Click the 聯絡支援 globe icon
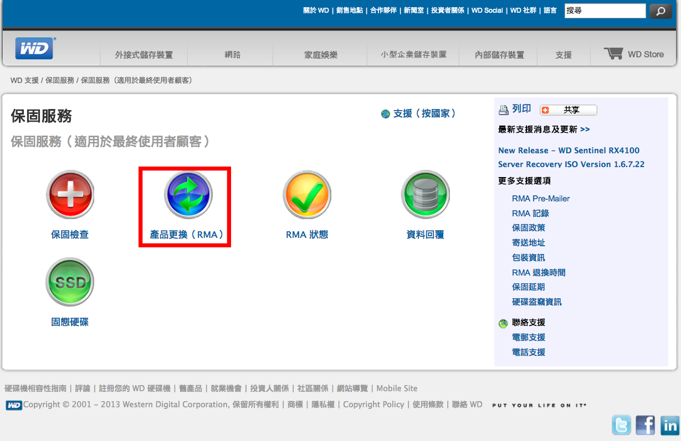This screenshot has width=681, height=441. [x=503, y=324]
